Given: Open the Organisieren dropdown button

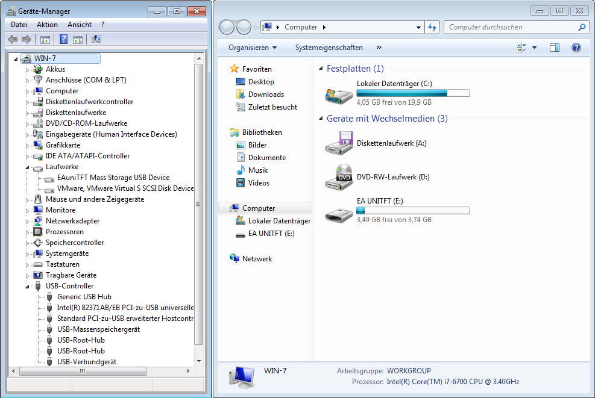Looking at the screenshot, I should pyautogui.click(x=253, y=48).
